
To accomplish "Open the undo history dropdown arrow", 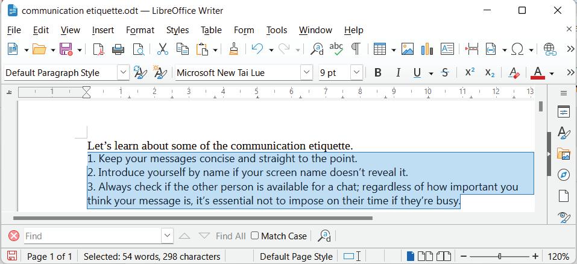I will 271,49.
